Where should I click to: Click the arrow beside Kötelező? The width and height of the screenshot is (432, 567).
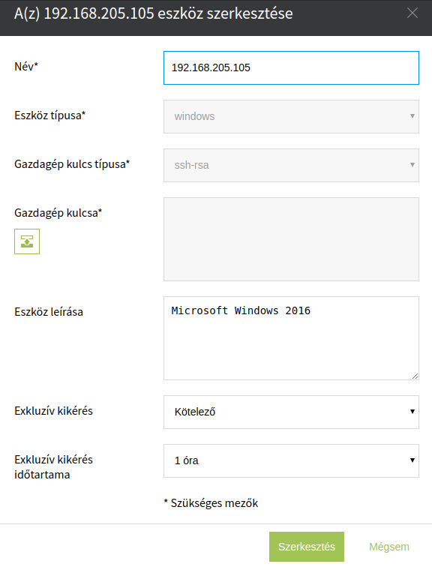tap(412, 412)
